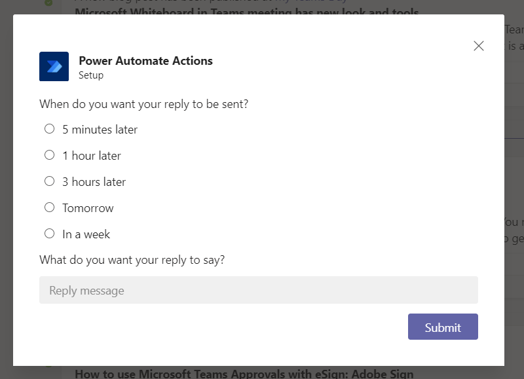The image size is (524, 379).
Task: Click the 'In a week' label text
Action: (x=86, y=234)
